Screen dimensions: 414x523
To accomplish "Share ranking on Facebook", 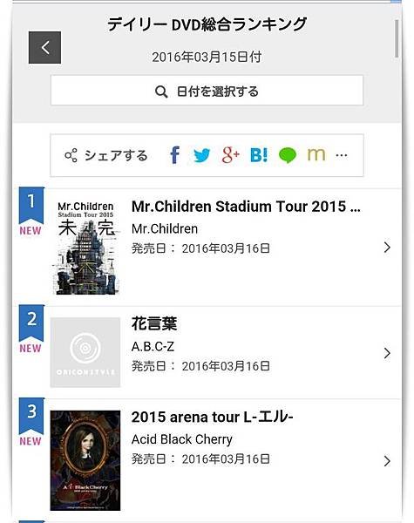I will [175, 155].
